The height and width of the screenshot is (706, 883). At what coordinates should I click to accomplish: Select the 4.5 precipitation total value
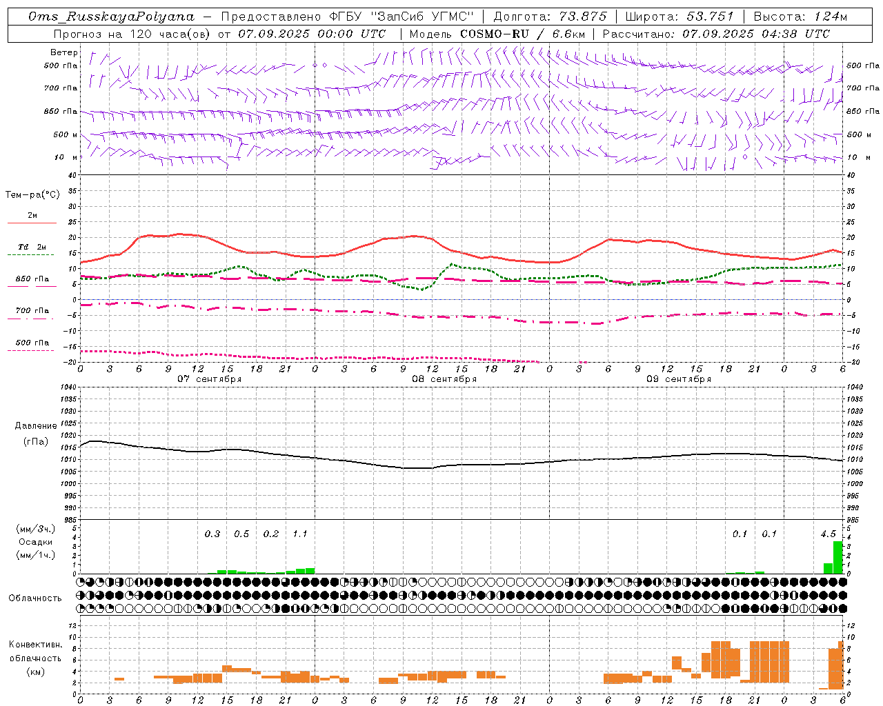pos(829,534)
